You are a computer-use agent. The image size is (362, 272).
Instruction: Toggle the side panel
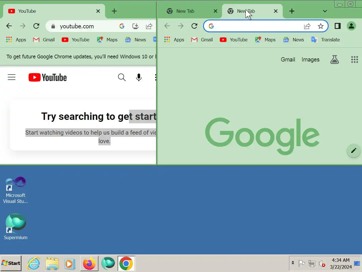point(337,26)
